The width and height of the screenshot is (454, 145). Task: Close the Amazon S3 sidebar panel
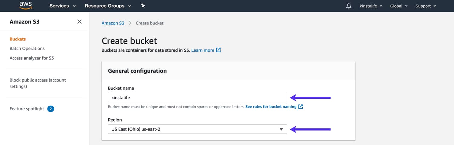coord(79,21)
